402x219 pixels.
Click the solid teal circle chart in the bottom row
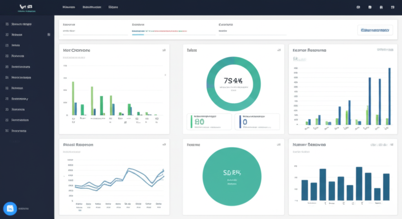click(231, 175)
